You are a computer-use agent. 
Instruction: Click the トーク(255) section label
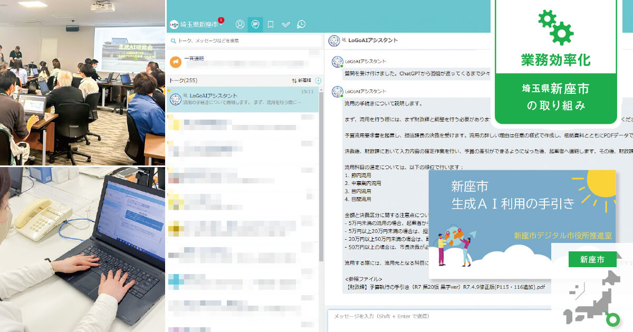pyautogui.click(x=183, y=81)
